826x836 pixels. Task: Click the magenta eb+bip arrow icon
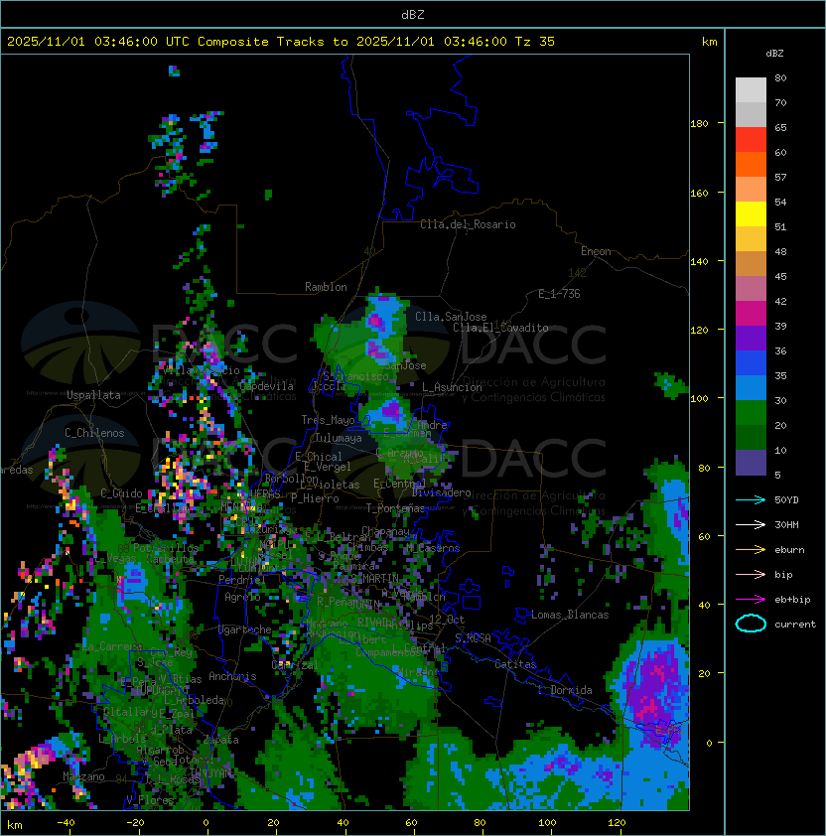[x=751, y=600]
